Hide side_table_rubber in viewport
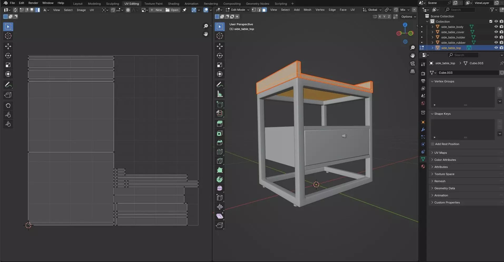 tap(496, 42)
